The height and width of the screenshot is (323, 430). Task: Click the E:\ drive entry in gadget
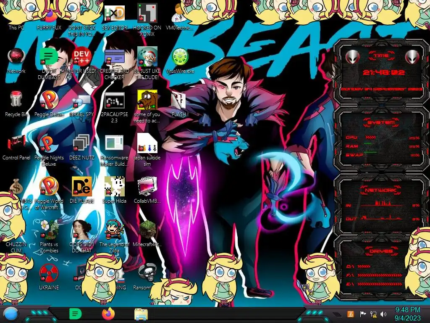[x=374, y=284]
